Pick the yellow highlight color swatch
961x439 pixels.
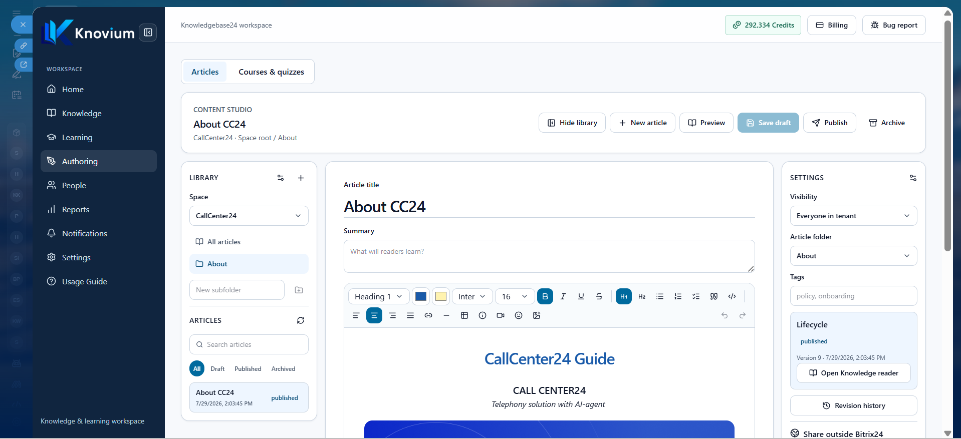[441, 296]
